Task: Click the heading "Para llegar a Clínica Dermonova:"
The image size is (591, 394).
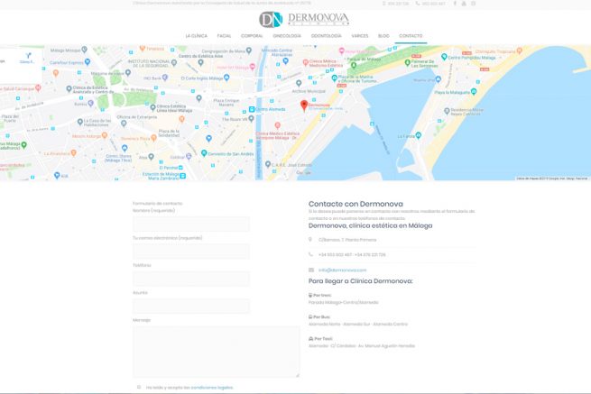Action: point(360,281)
